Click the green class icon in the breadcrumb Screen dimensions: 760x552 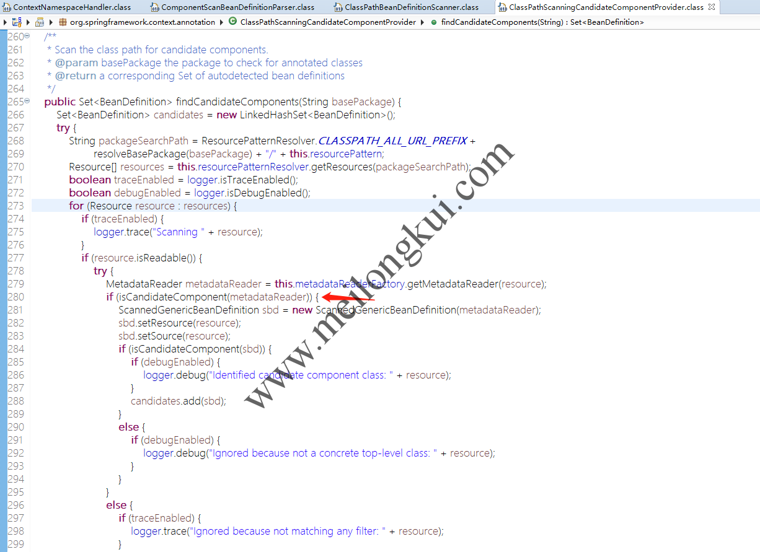(232, 22)
